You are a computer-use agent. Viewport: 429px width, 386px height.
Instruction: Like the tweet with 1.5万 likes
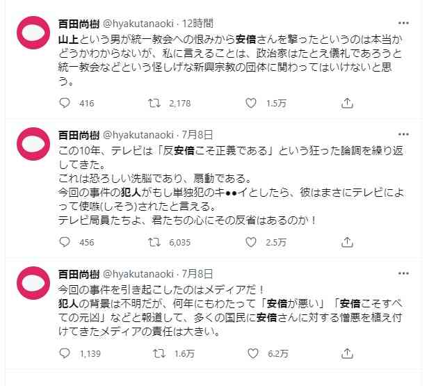(x=251, y=103)
